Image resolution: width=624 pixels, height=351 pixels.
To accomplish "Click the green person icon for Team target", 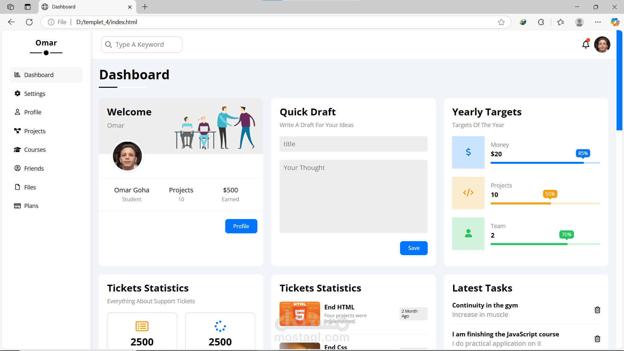I will coord(468,233).
